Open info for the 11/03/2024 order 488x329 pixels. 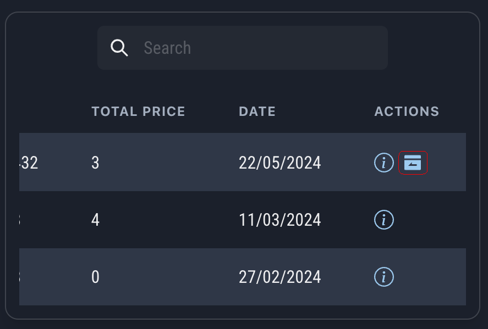pyautogui.click(x=383, y=220)
